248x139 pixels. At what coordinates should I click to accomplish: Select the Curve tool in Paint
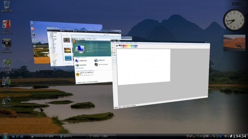click(115, 58)
